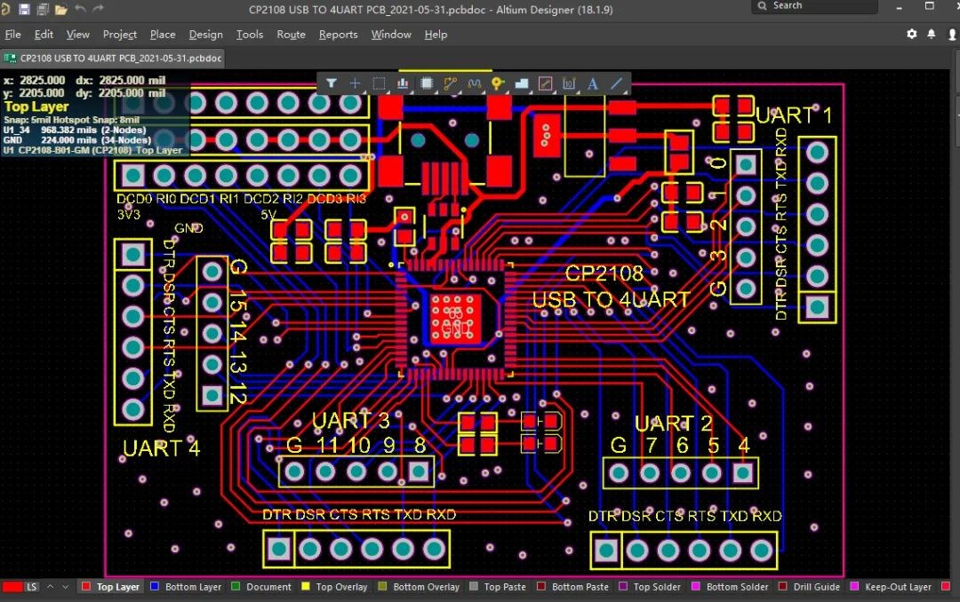Click the Altium Designer logo icon
960x602 pixels.
pos(5,9)
